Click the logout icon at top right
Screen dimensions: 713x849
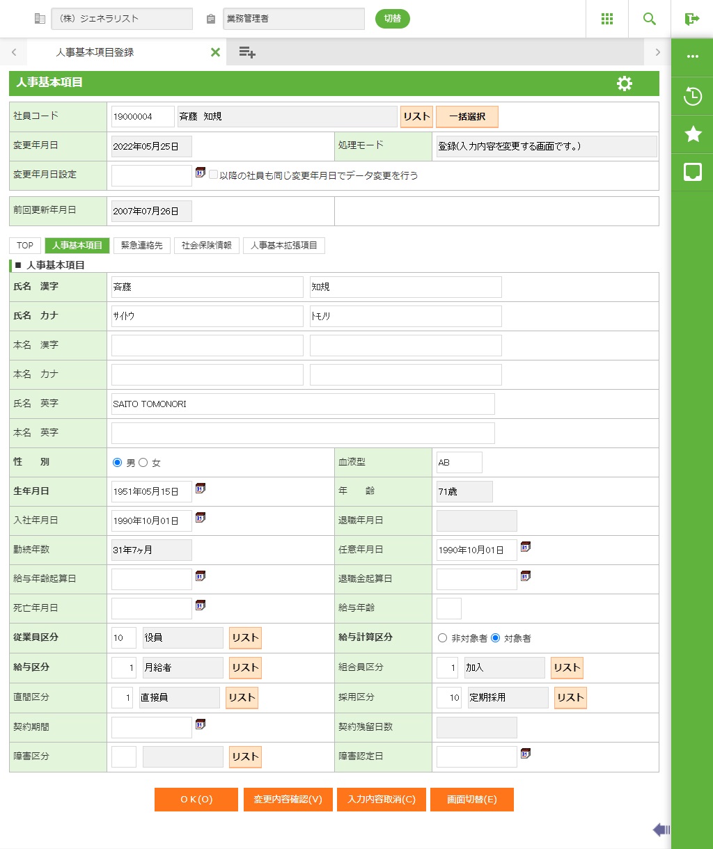coord(691,19)
